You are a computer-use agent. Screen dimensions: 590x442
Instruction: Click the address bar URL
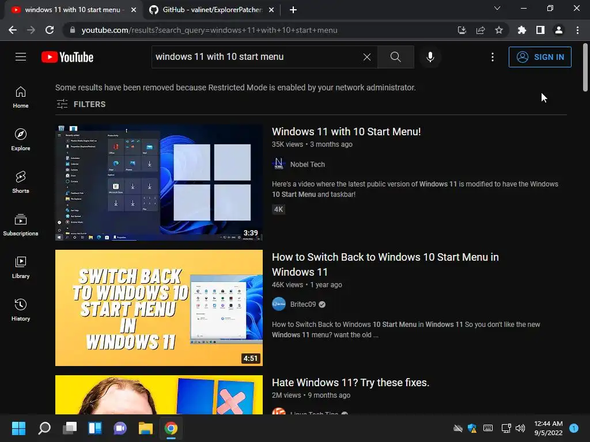tap(209, 30)
